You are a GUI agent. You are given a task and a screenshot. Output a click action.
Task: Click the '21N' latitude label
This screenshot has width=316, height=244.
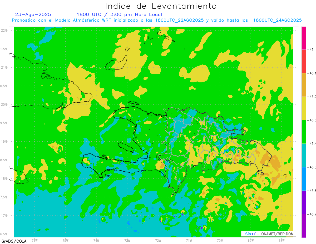[4, 67]
